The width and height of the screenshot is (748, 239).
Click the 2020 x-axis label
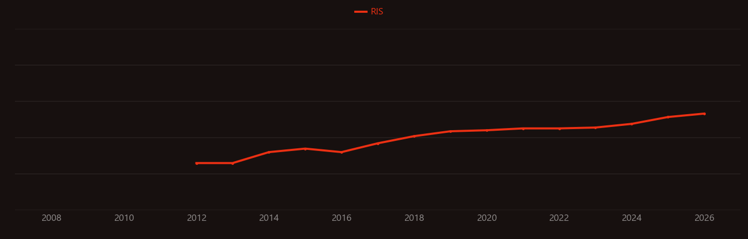[487, 218]
